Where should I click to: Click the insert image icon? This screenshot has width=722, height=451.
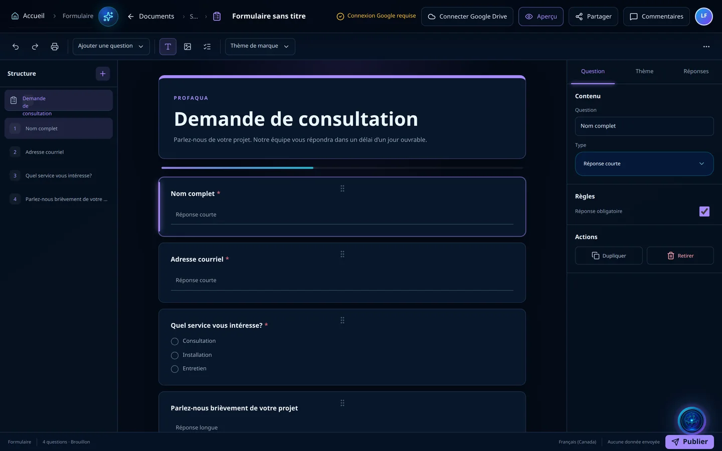tap(188, 47)
